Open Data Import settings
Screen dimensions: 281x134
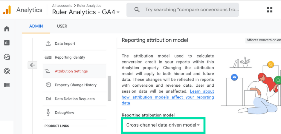pos(65,43)
